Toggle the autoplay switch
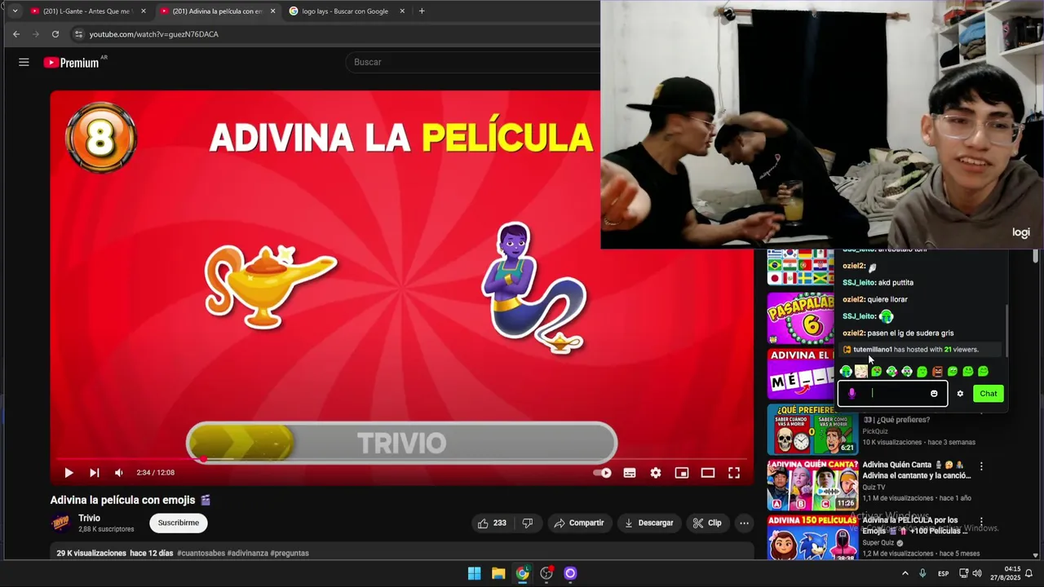This screenshot has width=1044, height=587. 602,473
